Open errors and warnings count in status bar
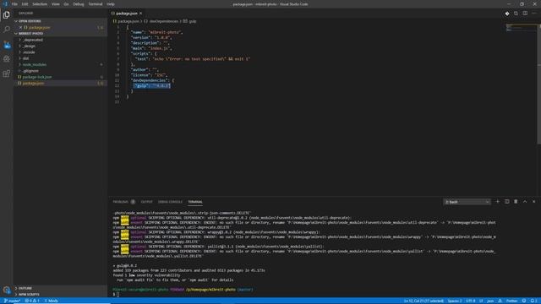 [x=32, y=301]
